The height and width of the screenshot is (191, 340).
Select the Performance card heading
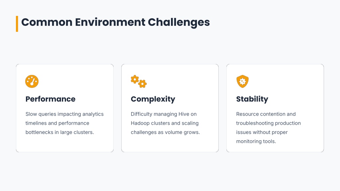tap(50, 99)
